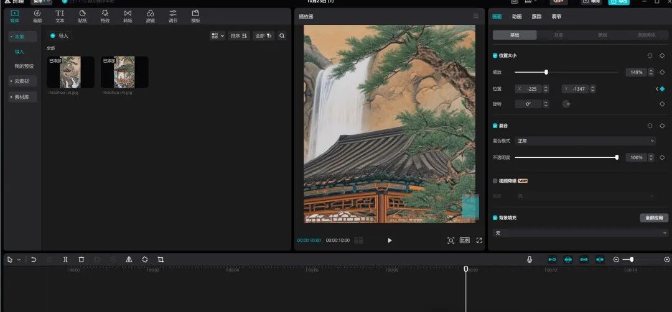Toggle the active position keyframe diamond

pos(663,89)
